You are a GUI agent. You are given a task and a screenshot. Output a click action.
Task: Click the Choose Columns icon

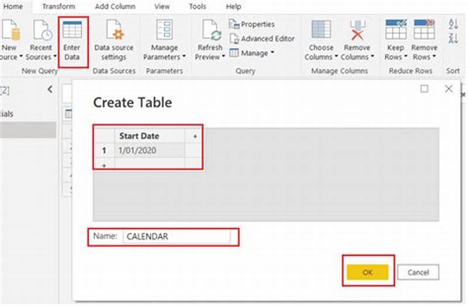321,29
